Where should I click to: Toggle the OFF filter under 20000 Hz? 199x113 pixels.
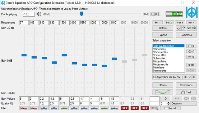[145, 108]
